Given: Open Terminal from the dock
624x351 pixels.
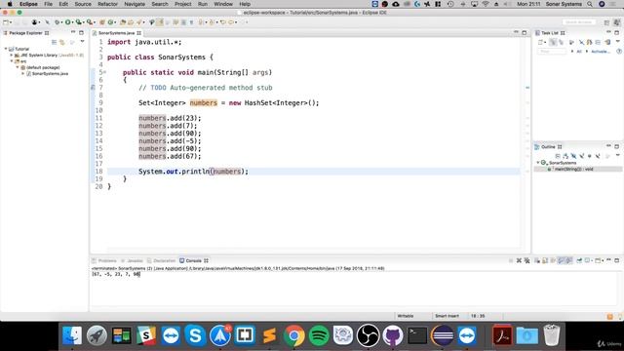Looking at the screenshot, I should (417, 335).
